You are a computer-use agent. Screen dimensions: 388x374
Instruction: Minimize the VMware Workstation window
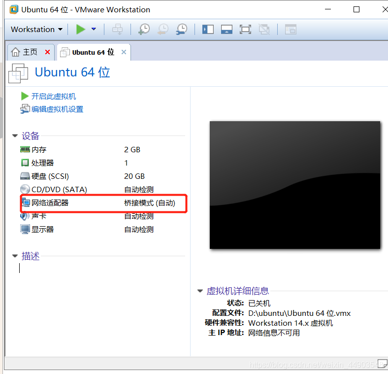(328, 9)
